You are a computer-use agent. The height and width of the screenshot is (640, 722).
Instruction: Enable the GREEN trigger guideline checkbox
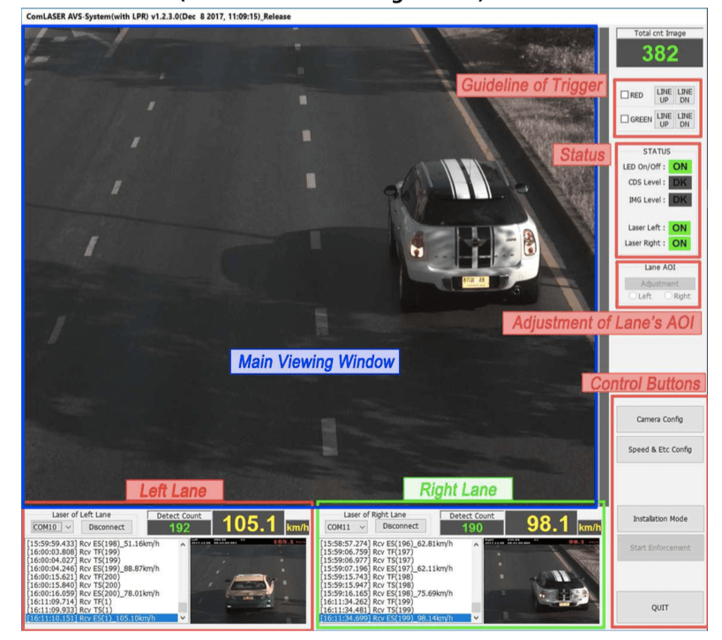(625, 118)
